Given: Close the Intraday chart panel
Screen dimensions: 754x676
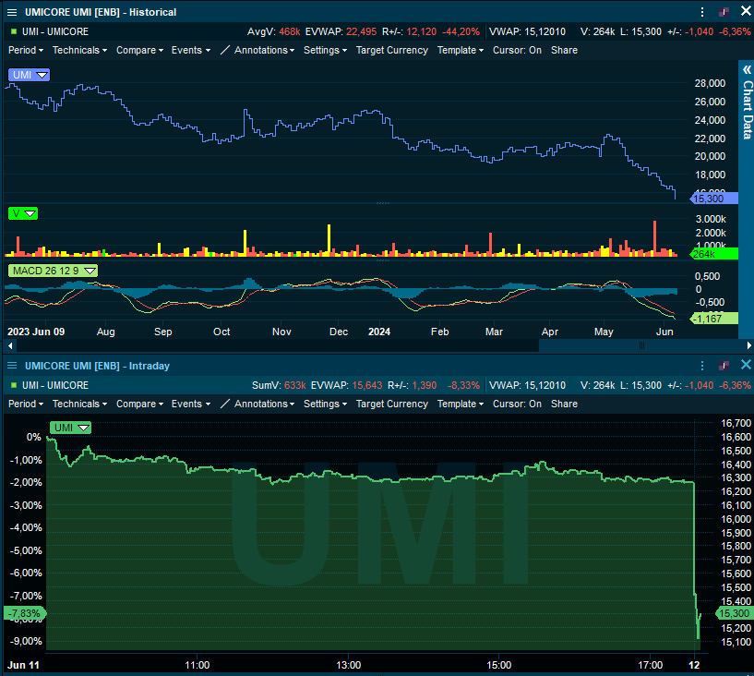Looking at the screenshot, I should tap(746, 365).
